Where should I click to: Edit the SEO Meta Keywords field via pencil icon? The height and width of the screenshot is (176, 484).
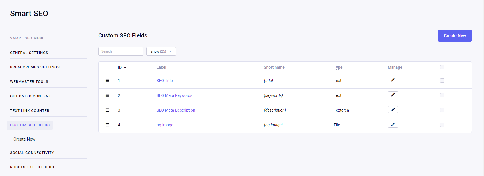tap(393, 95)
